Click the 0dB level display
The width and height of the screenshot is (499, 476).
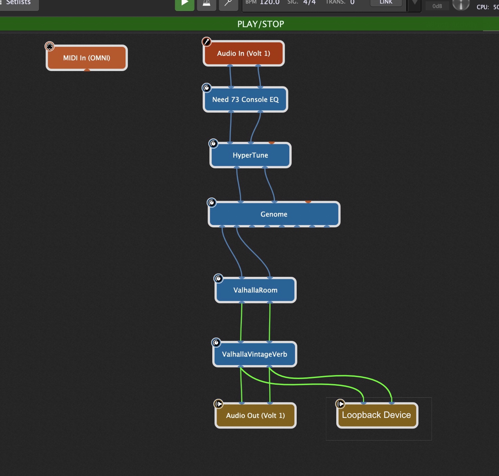coord(437,6)
